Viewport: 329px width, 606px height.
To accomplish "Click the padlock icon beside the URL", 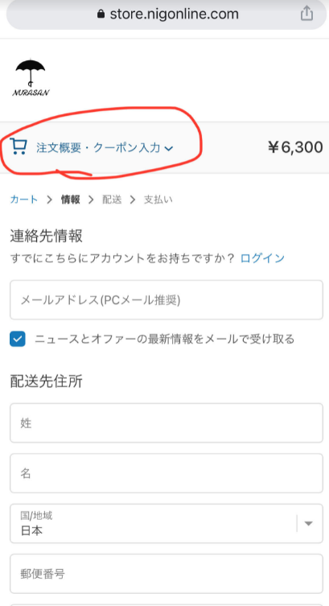I will (x=101, y=14).
